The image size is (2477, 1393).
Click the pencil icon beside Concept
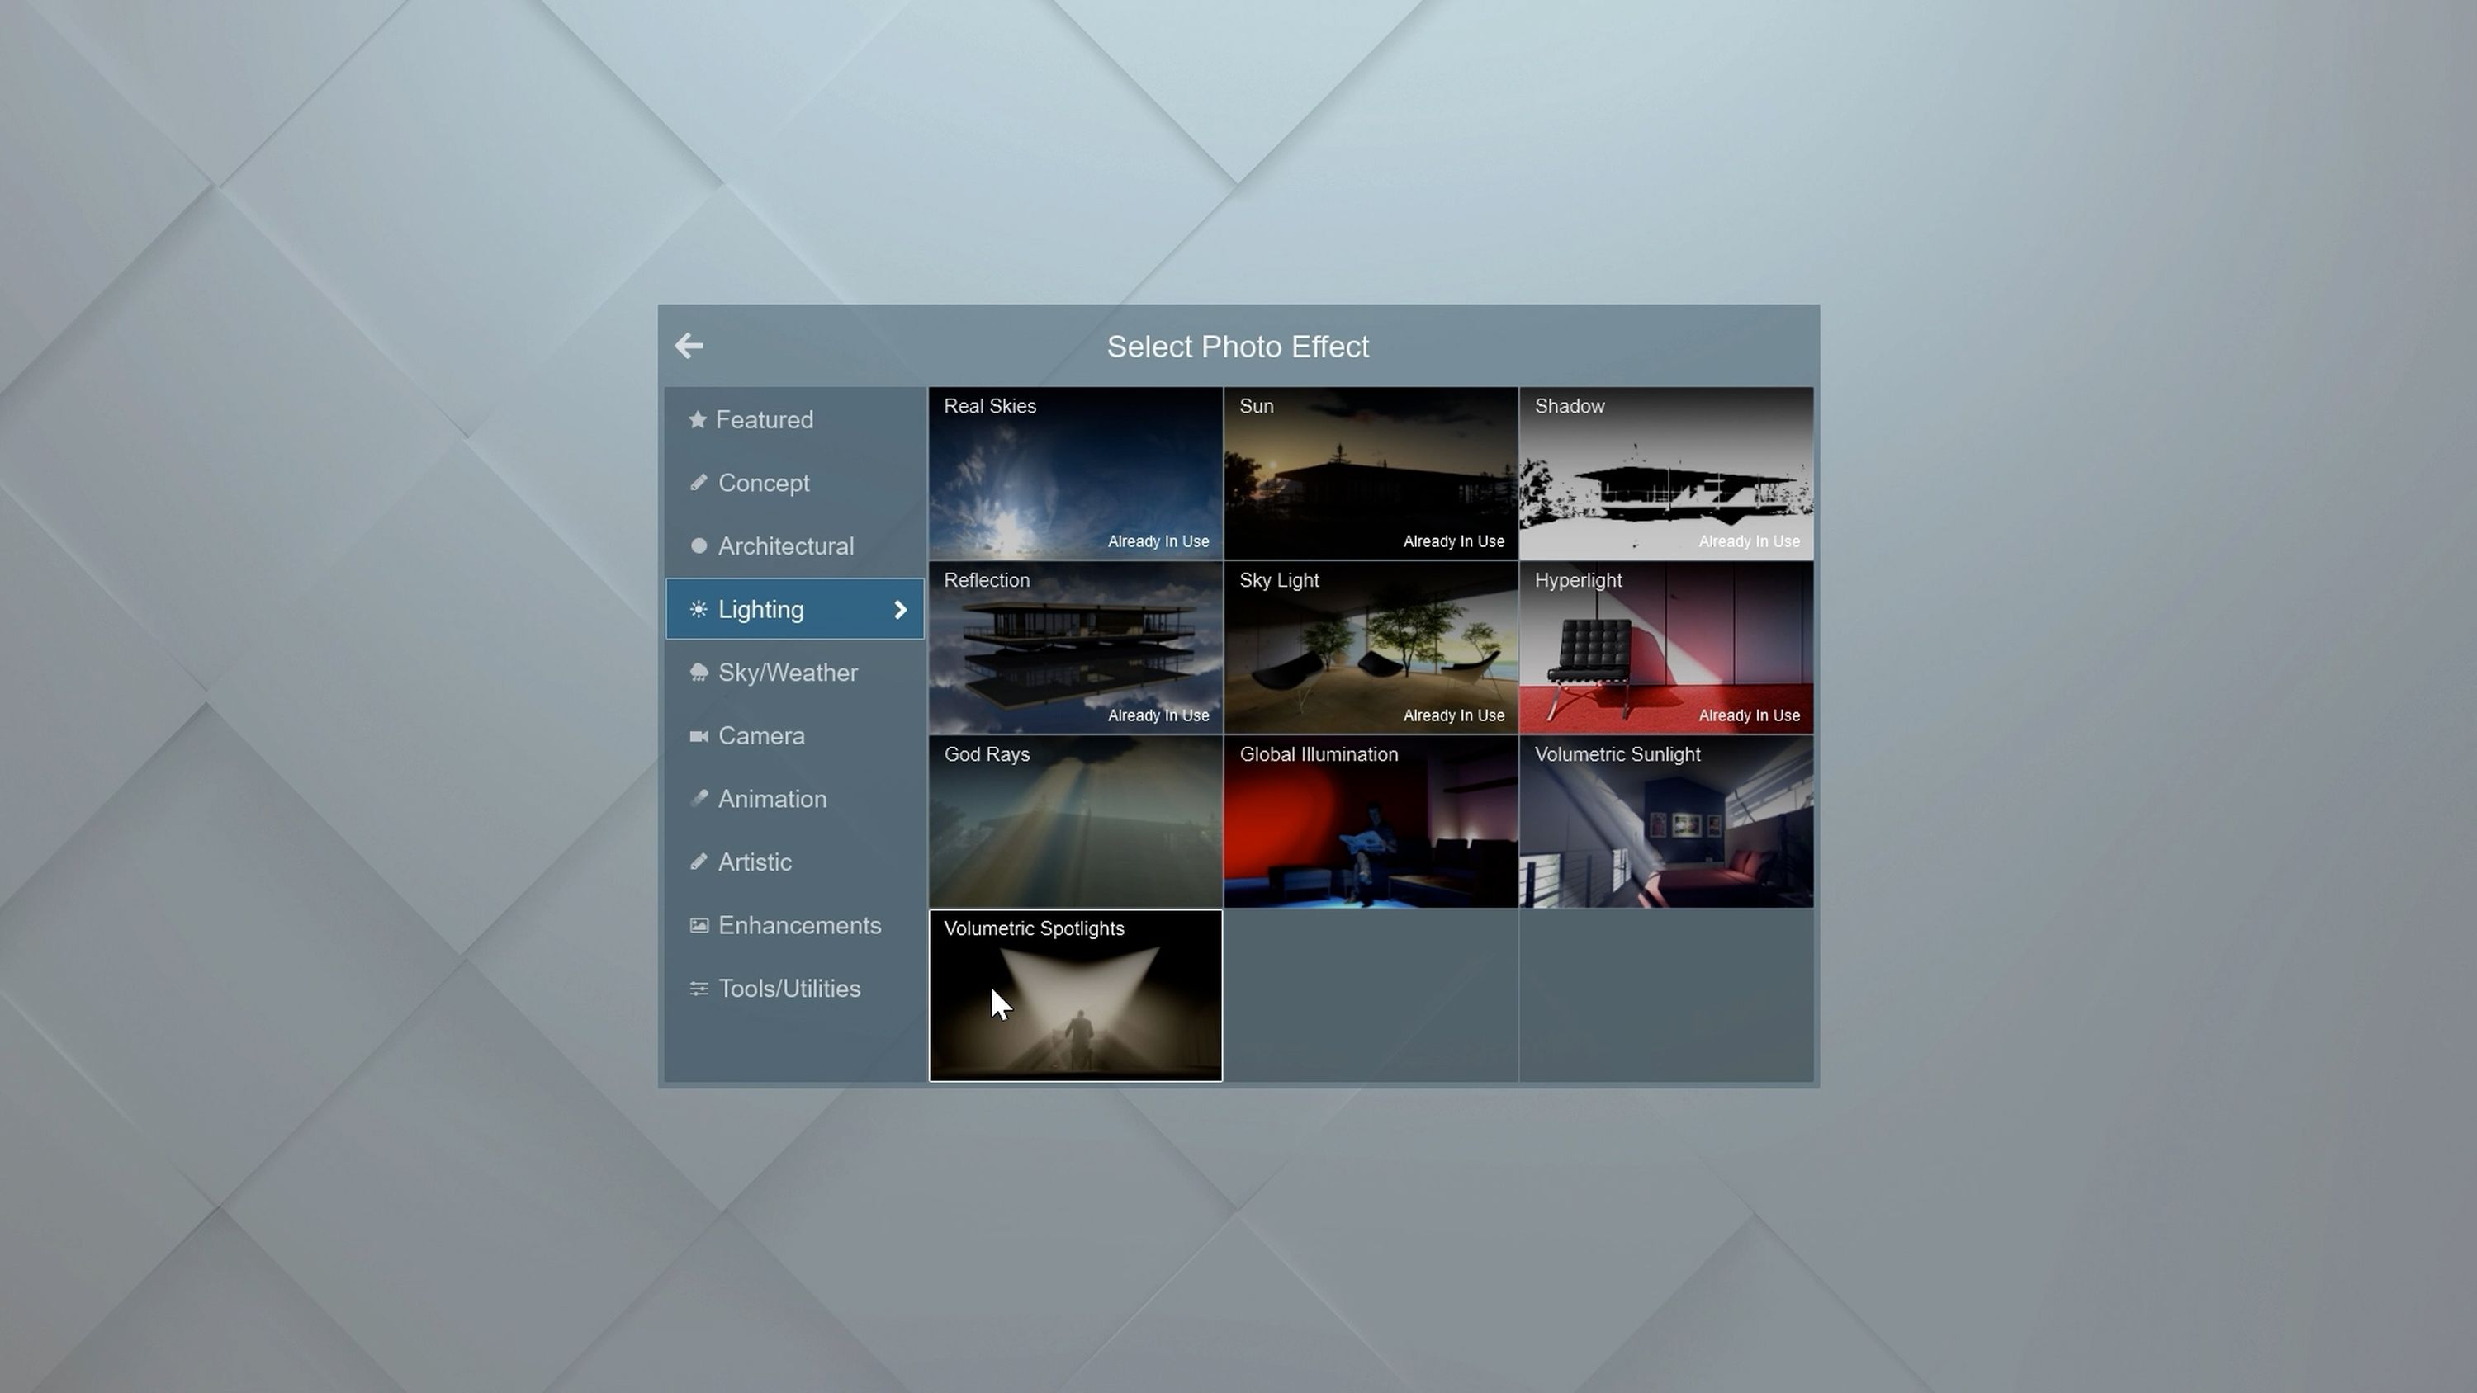[x=699, y=483]
